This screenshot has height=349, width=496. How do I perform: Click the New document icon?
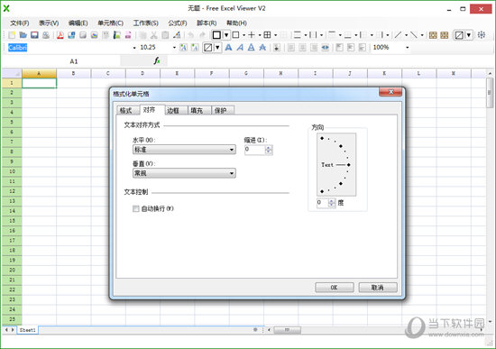pos(12,35)
